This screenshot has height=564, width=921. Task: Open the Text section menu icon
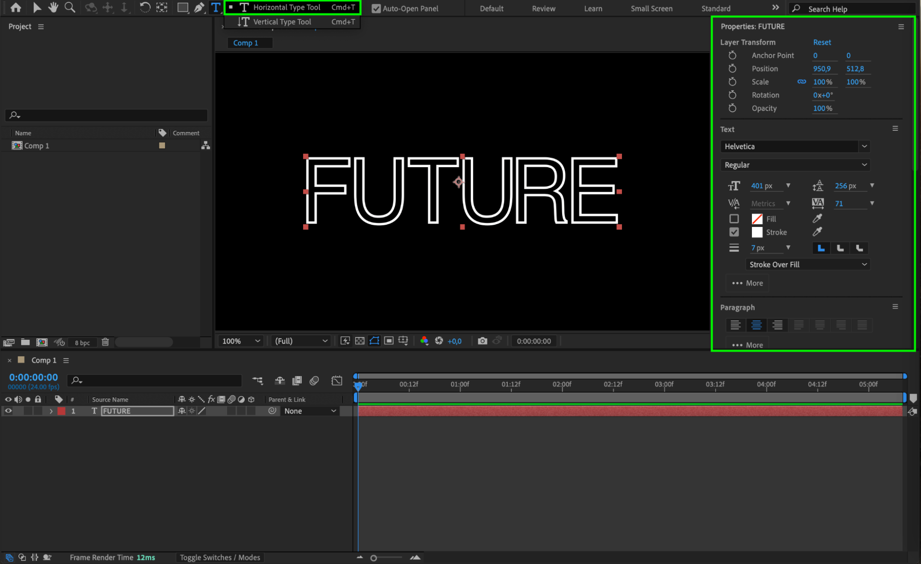895,128
